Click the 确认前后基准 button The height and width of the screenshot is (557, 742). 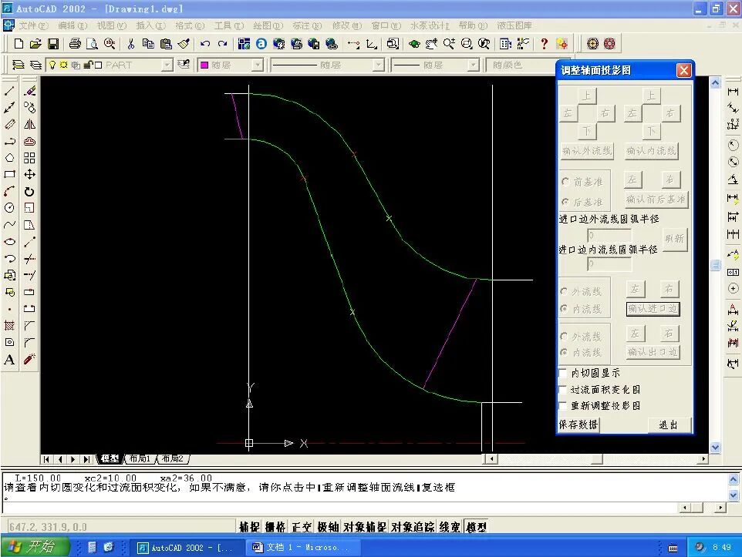point(656,199)
